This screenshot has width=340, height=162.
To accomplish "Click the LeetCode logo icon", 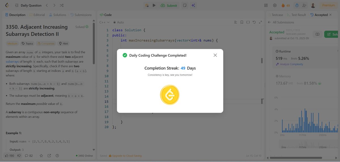I will point(7,5).
